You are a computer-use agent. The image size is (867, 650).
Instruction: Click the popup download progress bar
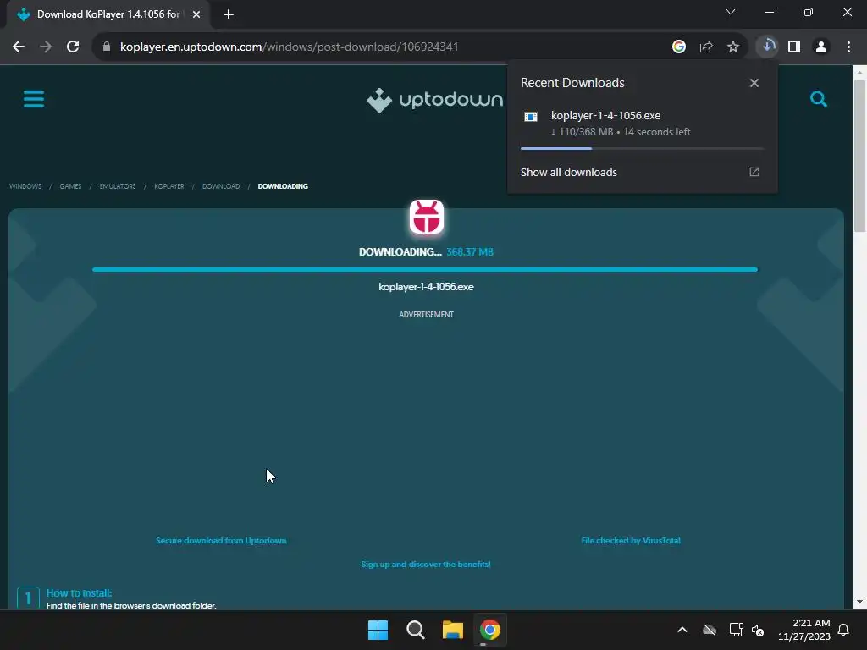pyautogui.click(x=642, y=148)
